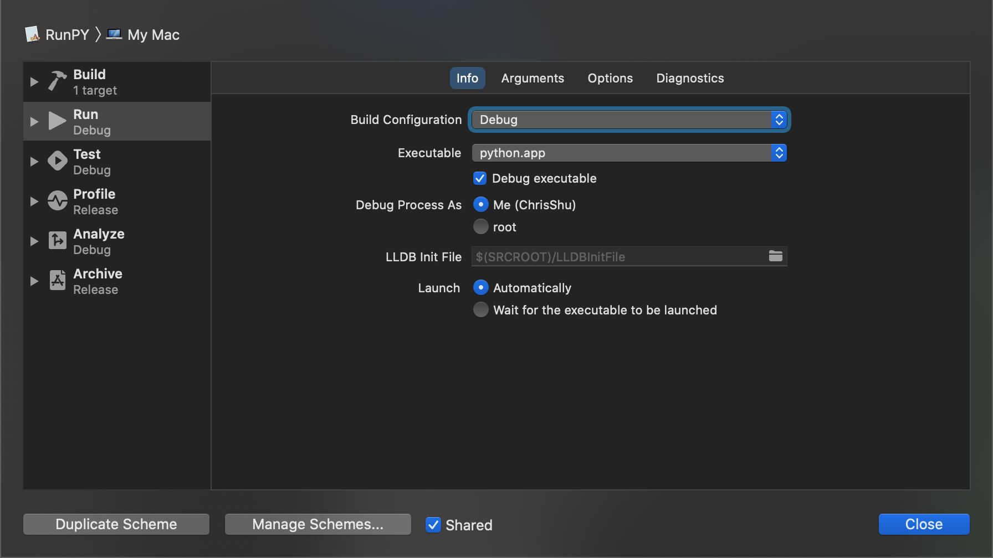Switch to the Diagnostics tab
Image resolution: width=993 pixels, height=558 pixels.
690,78
